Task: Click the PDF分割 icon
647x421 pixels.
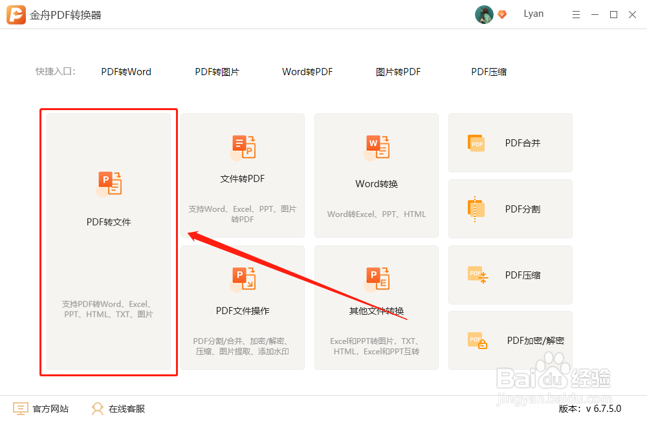Action: [x=476, y=209]
